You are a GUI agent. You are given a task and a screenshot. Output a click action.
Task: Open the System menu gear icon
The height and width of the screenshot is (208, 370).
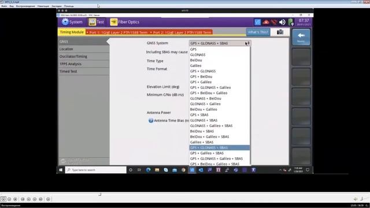[x=65, y=22]
